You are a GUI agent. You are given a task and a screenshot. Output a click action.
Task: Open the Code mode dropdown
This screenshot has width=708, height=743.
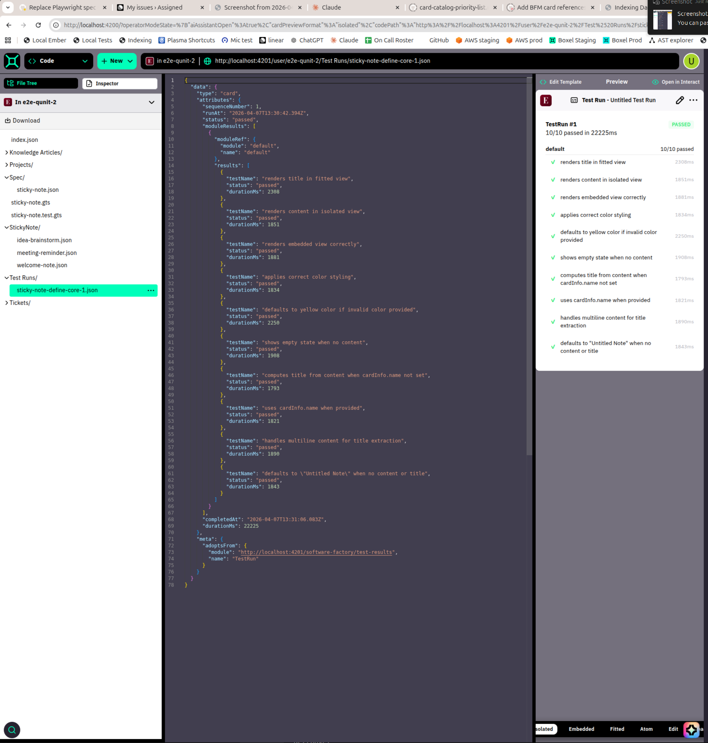pyautogui.click(x=58, y=61)
